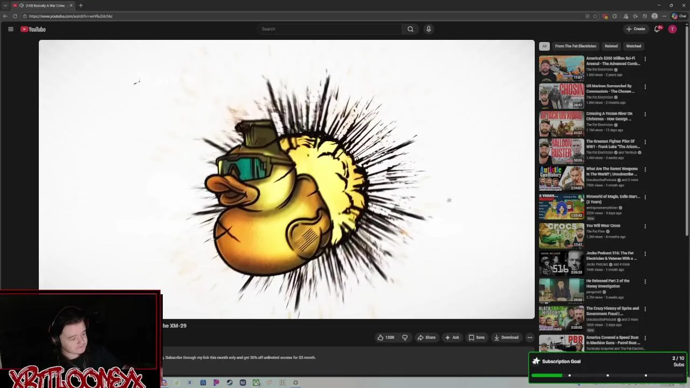Like the video with thumbs up
690x388 pixels.
pyautogui.click(x=386, y=337)
